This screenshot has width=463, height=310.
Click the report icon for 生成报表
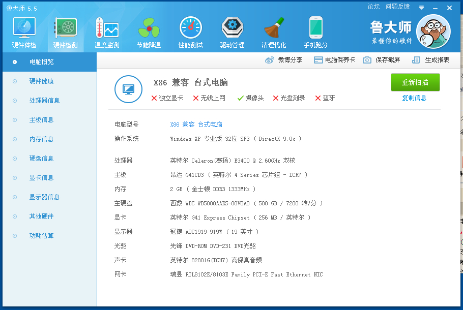(x=416, y=60)
